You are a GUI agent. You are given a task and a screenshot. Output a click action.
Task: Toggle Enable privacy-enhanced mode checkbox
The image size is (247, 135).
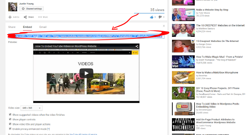click(10, 129)
